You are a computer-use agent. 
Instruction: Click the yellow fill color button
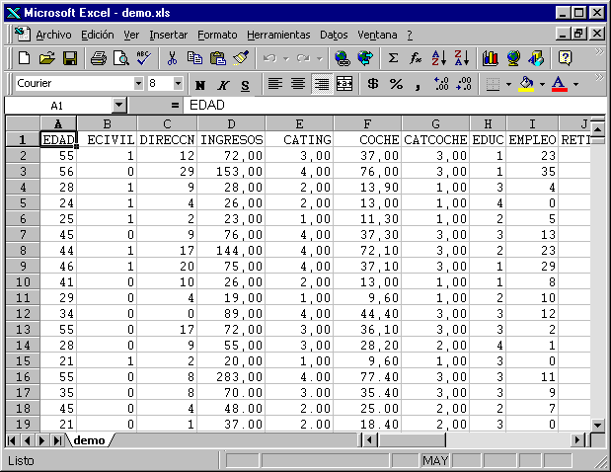[x=526, y=84]
